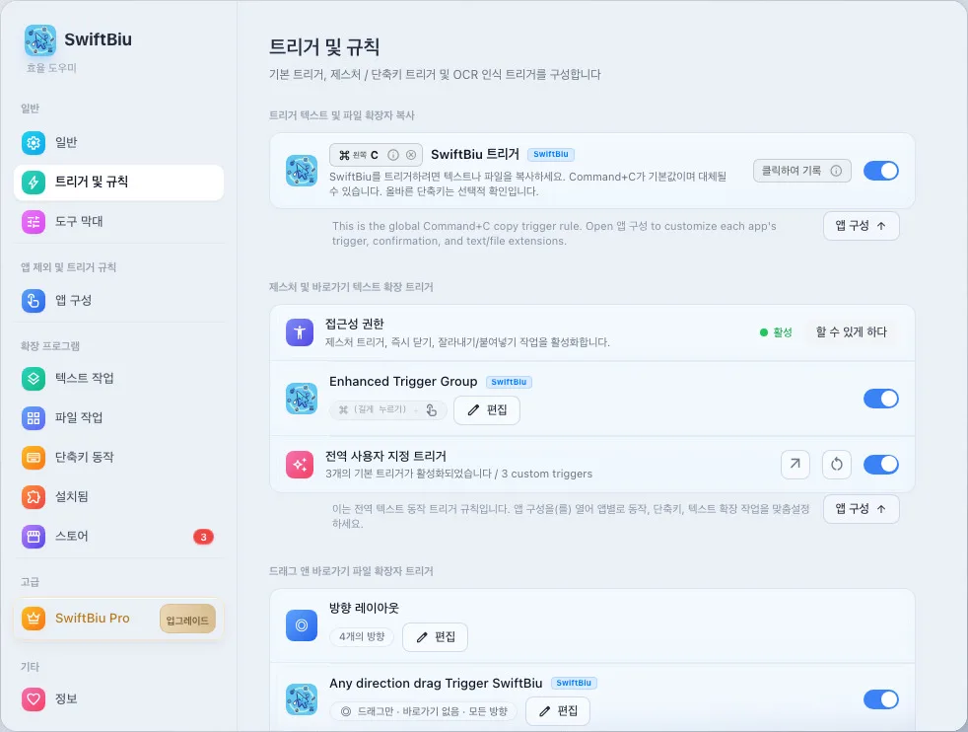The image size is (968, 732).
Task: Disable the Enhanced Trigger Group switch
Action: point(880,399)
